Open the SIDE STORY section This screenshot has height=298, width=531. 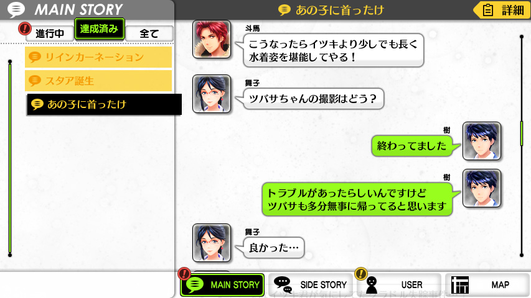click(x=311, y=285)
